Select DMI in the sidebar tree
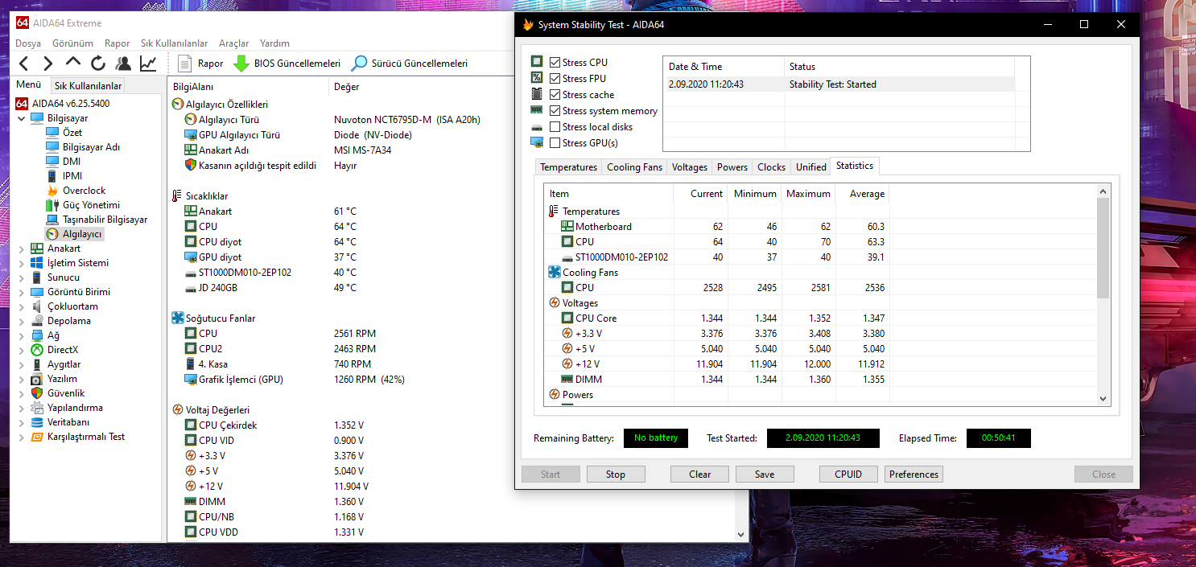This screenshot has height=567, width=1196. point(63,162)
